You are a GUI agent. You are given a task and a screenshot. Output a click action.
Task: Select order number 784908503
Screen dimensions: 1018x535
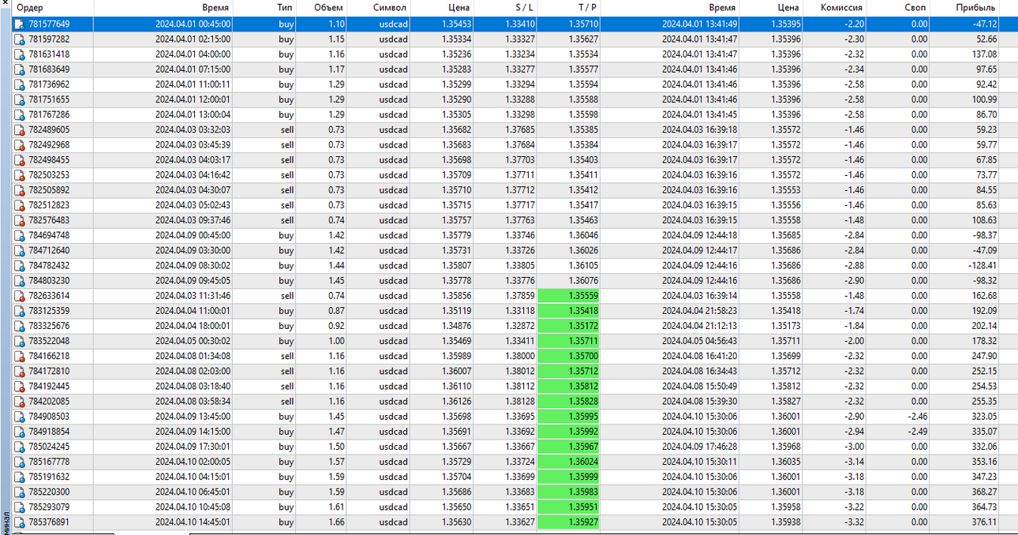49,417
